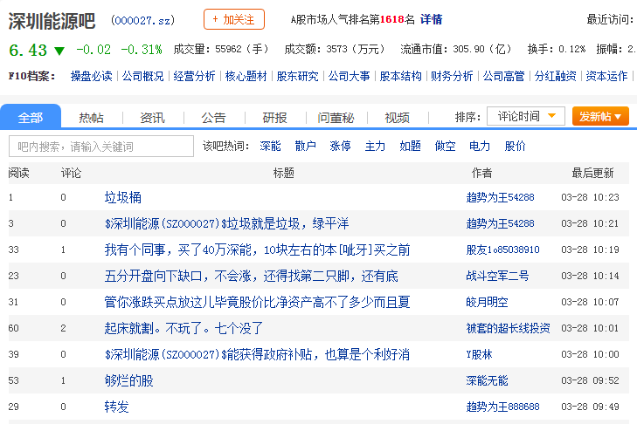Open the 操盘必读 F10 link

tap(92, 76)
